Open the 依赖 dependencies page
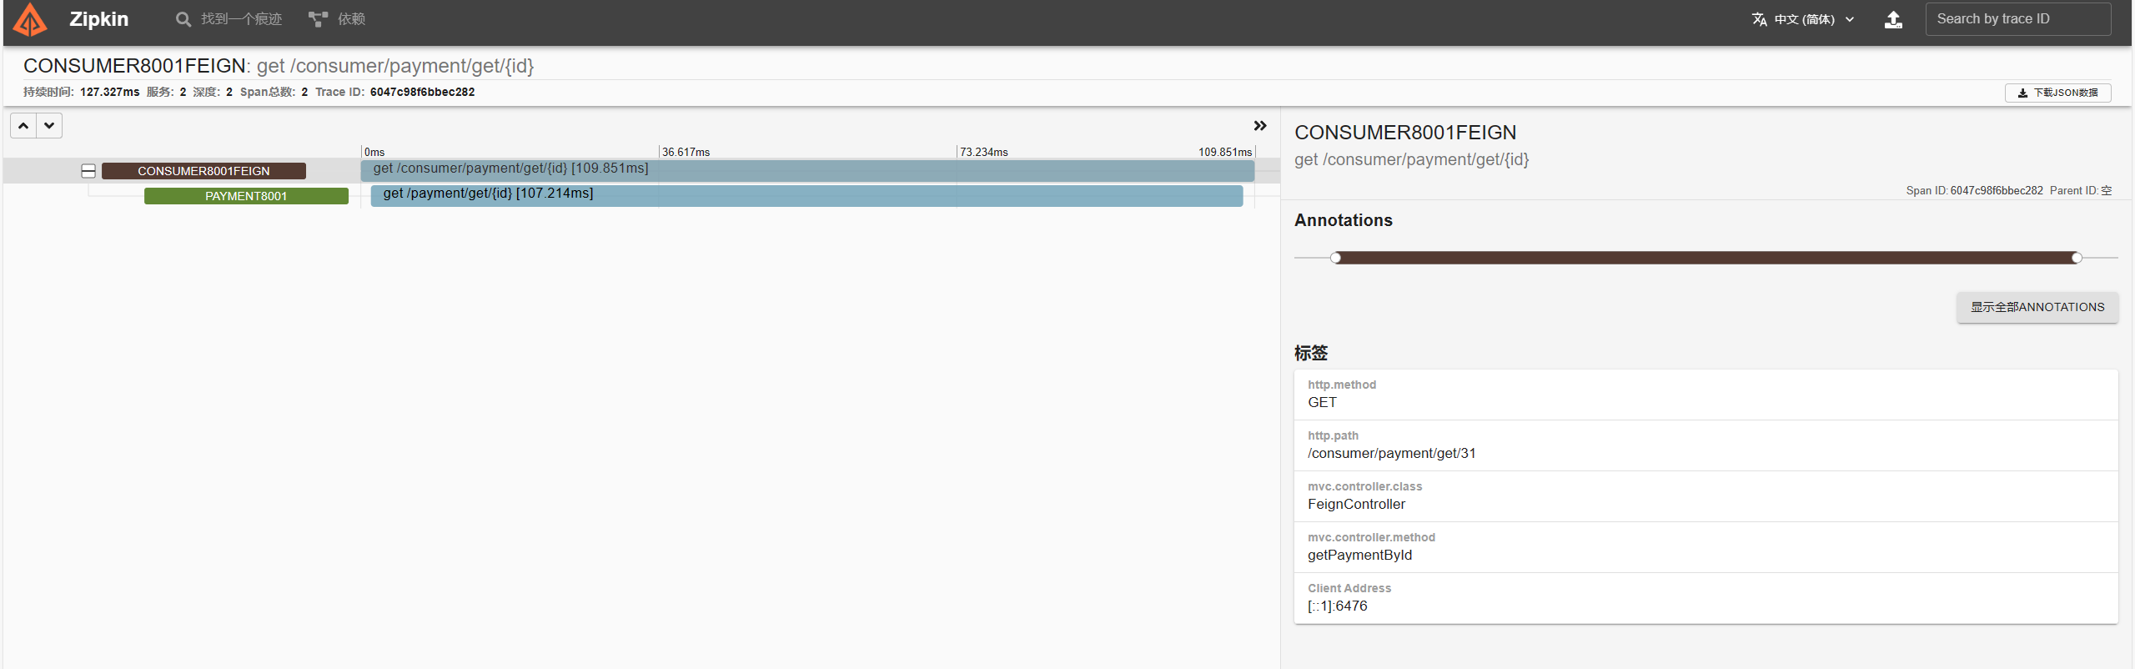Image resolution: width=2135 pixels, height=669 pixels. tap(351, 19)
